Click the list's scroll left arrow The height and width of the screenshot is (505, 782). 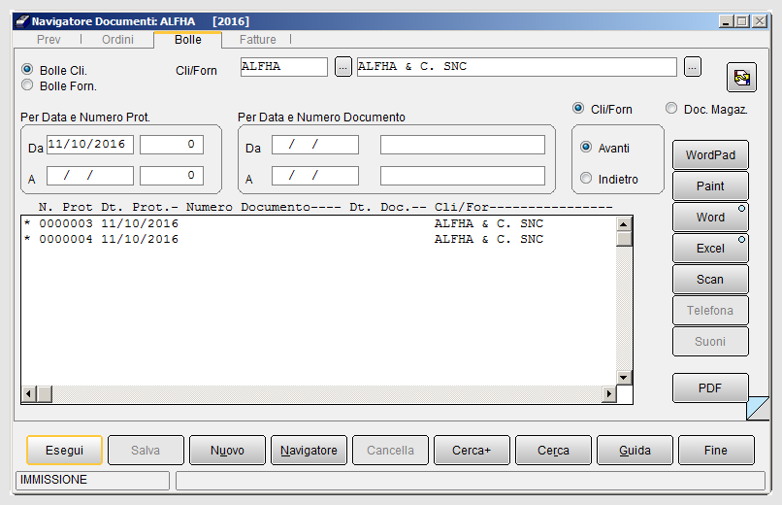pyautogui.click(x=28, y=393)
